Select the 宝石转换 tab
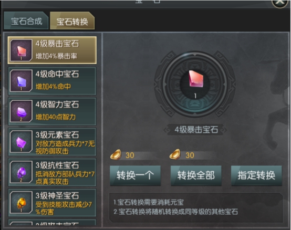The width and height of the screenshot is (291, 230). pyautogui.click(x=72, y=20)
